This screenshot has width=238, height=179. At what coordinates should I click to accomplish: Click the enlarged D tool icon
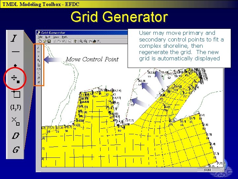[x=16, y=136]
